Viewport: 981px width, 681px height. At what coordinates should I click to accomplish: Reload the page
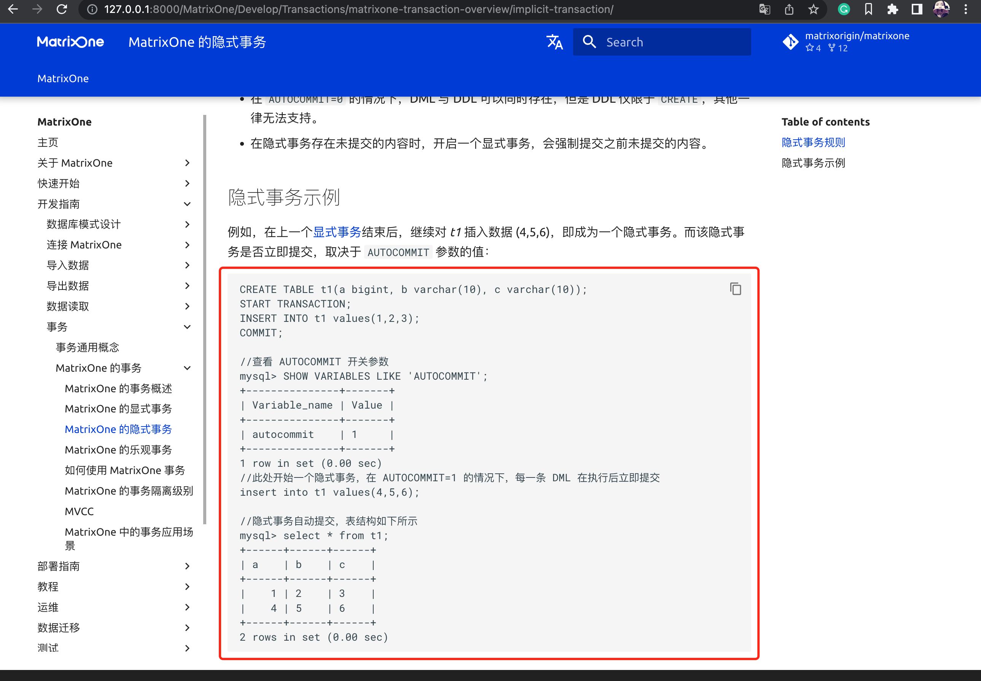tap(62, 10)
